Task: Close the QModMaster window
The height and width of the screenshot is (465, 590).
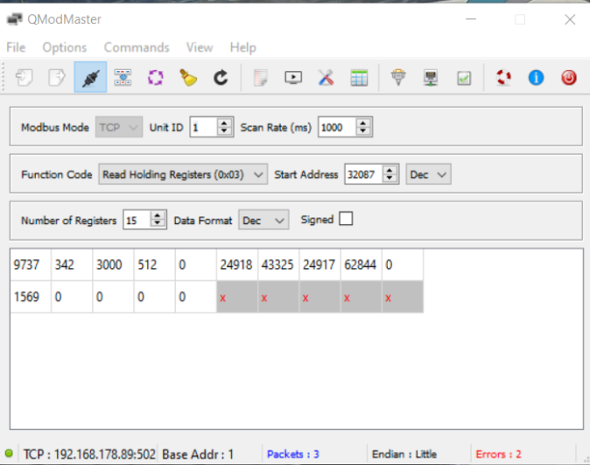Action: [570, 19]
